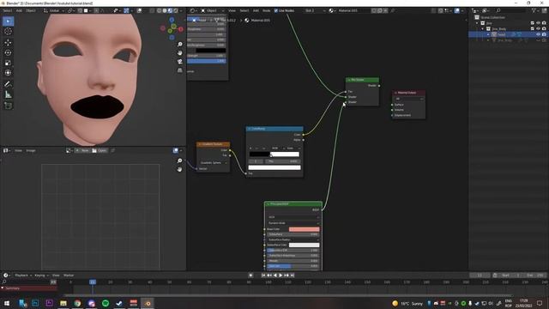Click the Play animation button
This screenshot has height=309, width=549.
point(281,276)
